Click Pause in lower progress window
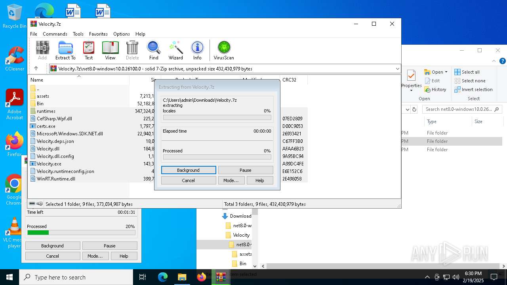Screen dimensions: 507x285 110,246
